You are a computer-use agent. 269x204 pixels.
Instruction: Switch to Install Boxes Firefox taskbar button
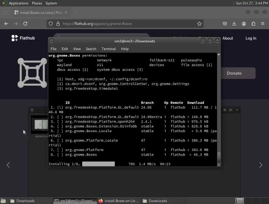(x=119, y=201)
